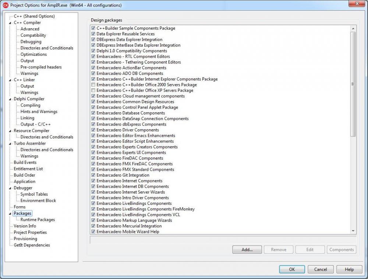368x279 pixels.
Task: Click the C++Builder app icon in title bar
Action: [x=6, y=5]
